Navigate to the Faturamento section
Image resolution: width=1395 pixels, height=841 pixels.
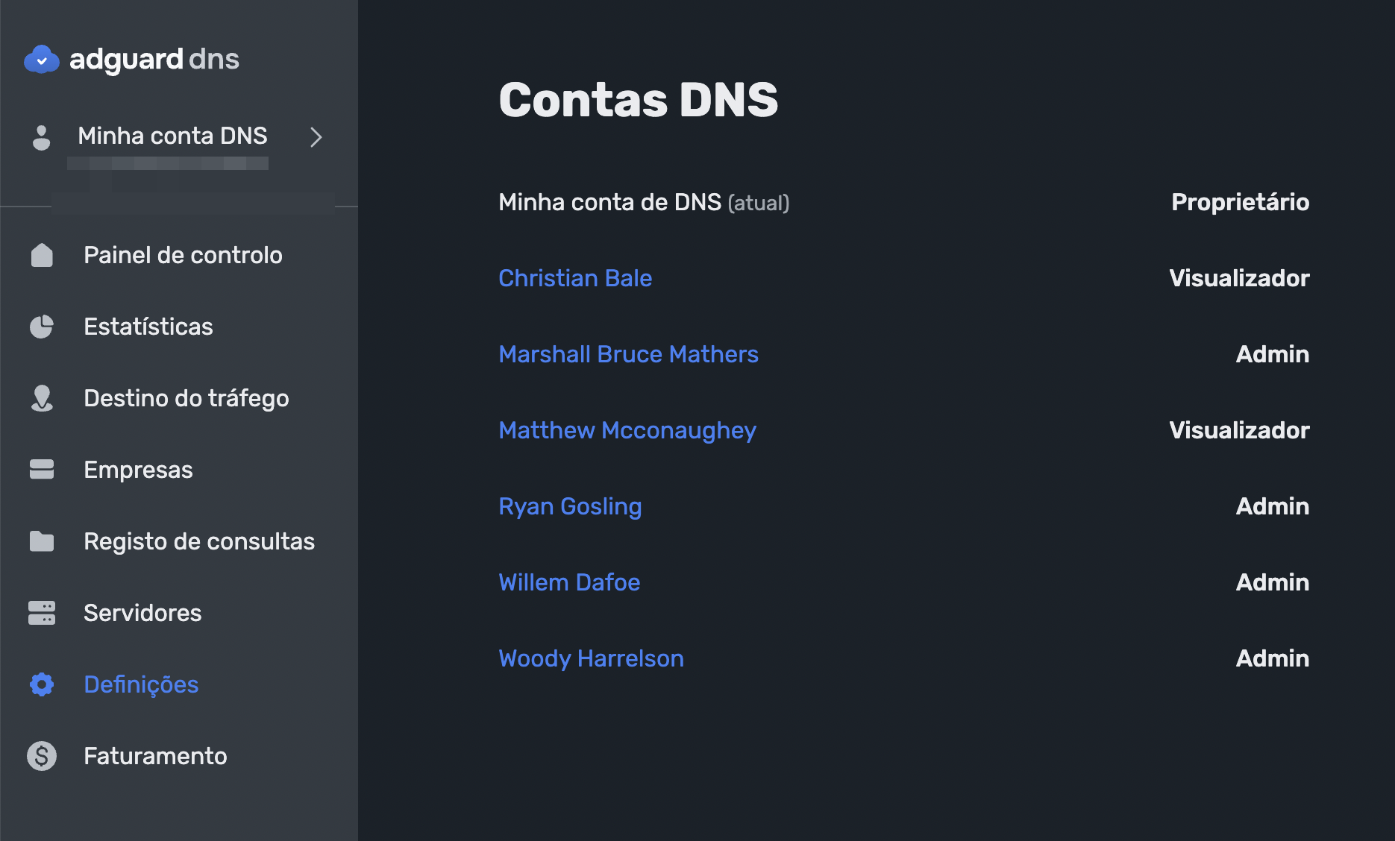coord(155,755)
